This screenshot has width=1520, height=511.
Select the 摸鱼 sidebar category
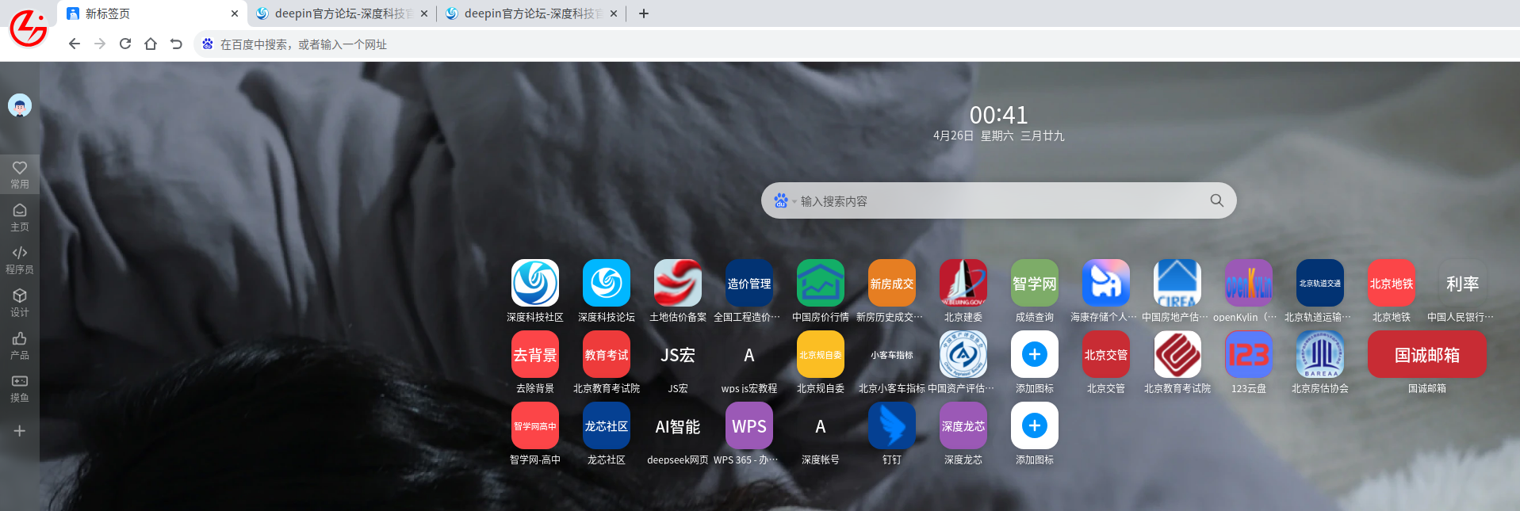[x=20, y=388]
